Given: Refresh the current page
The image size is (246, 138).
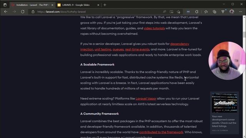Looking at the screenshot, I should coord(23,11).
